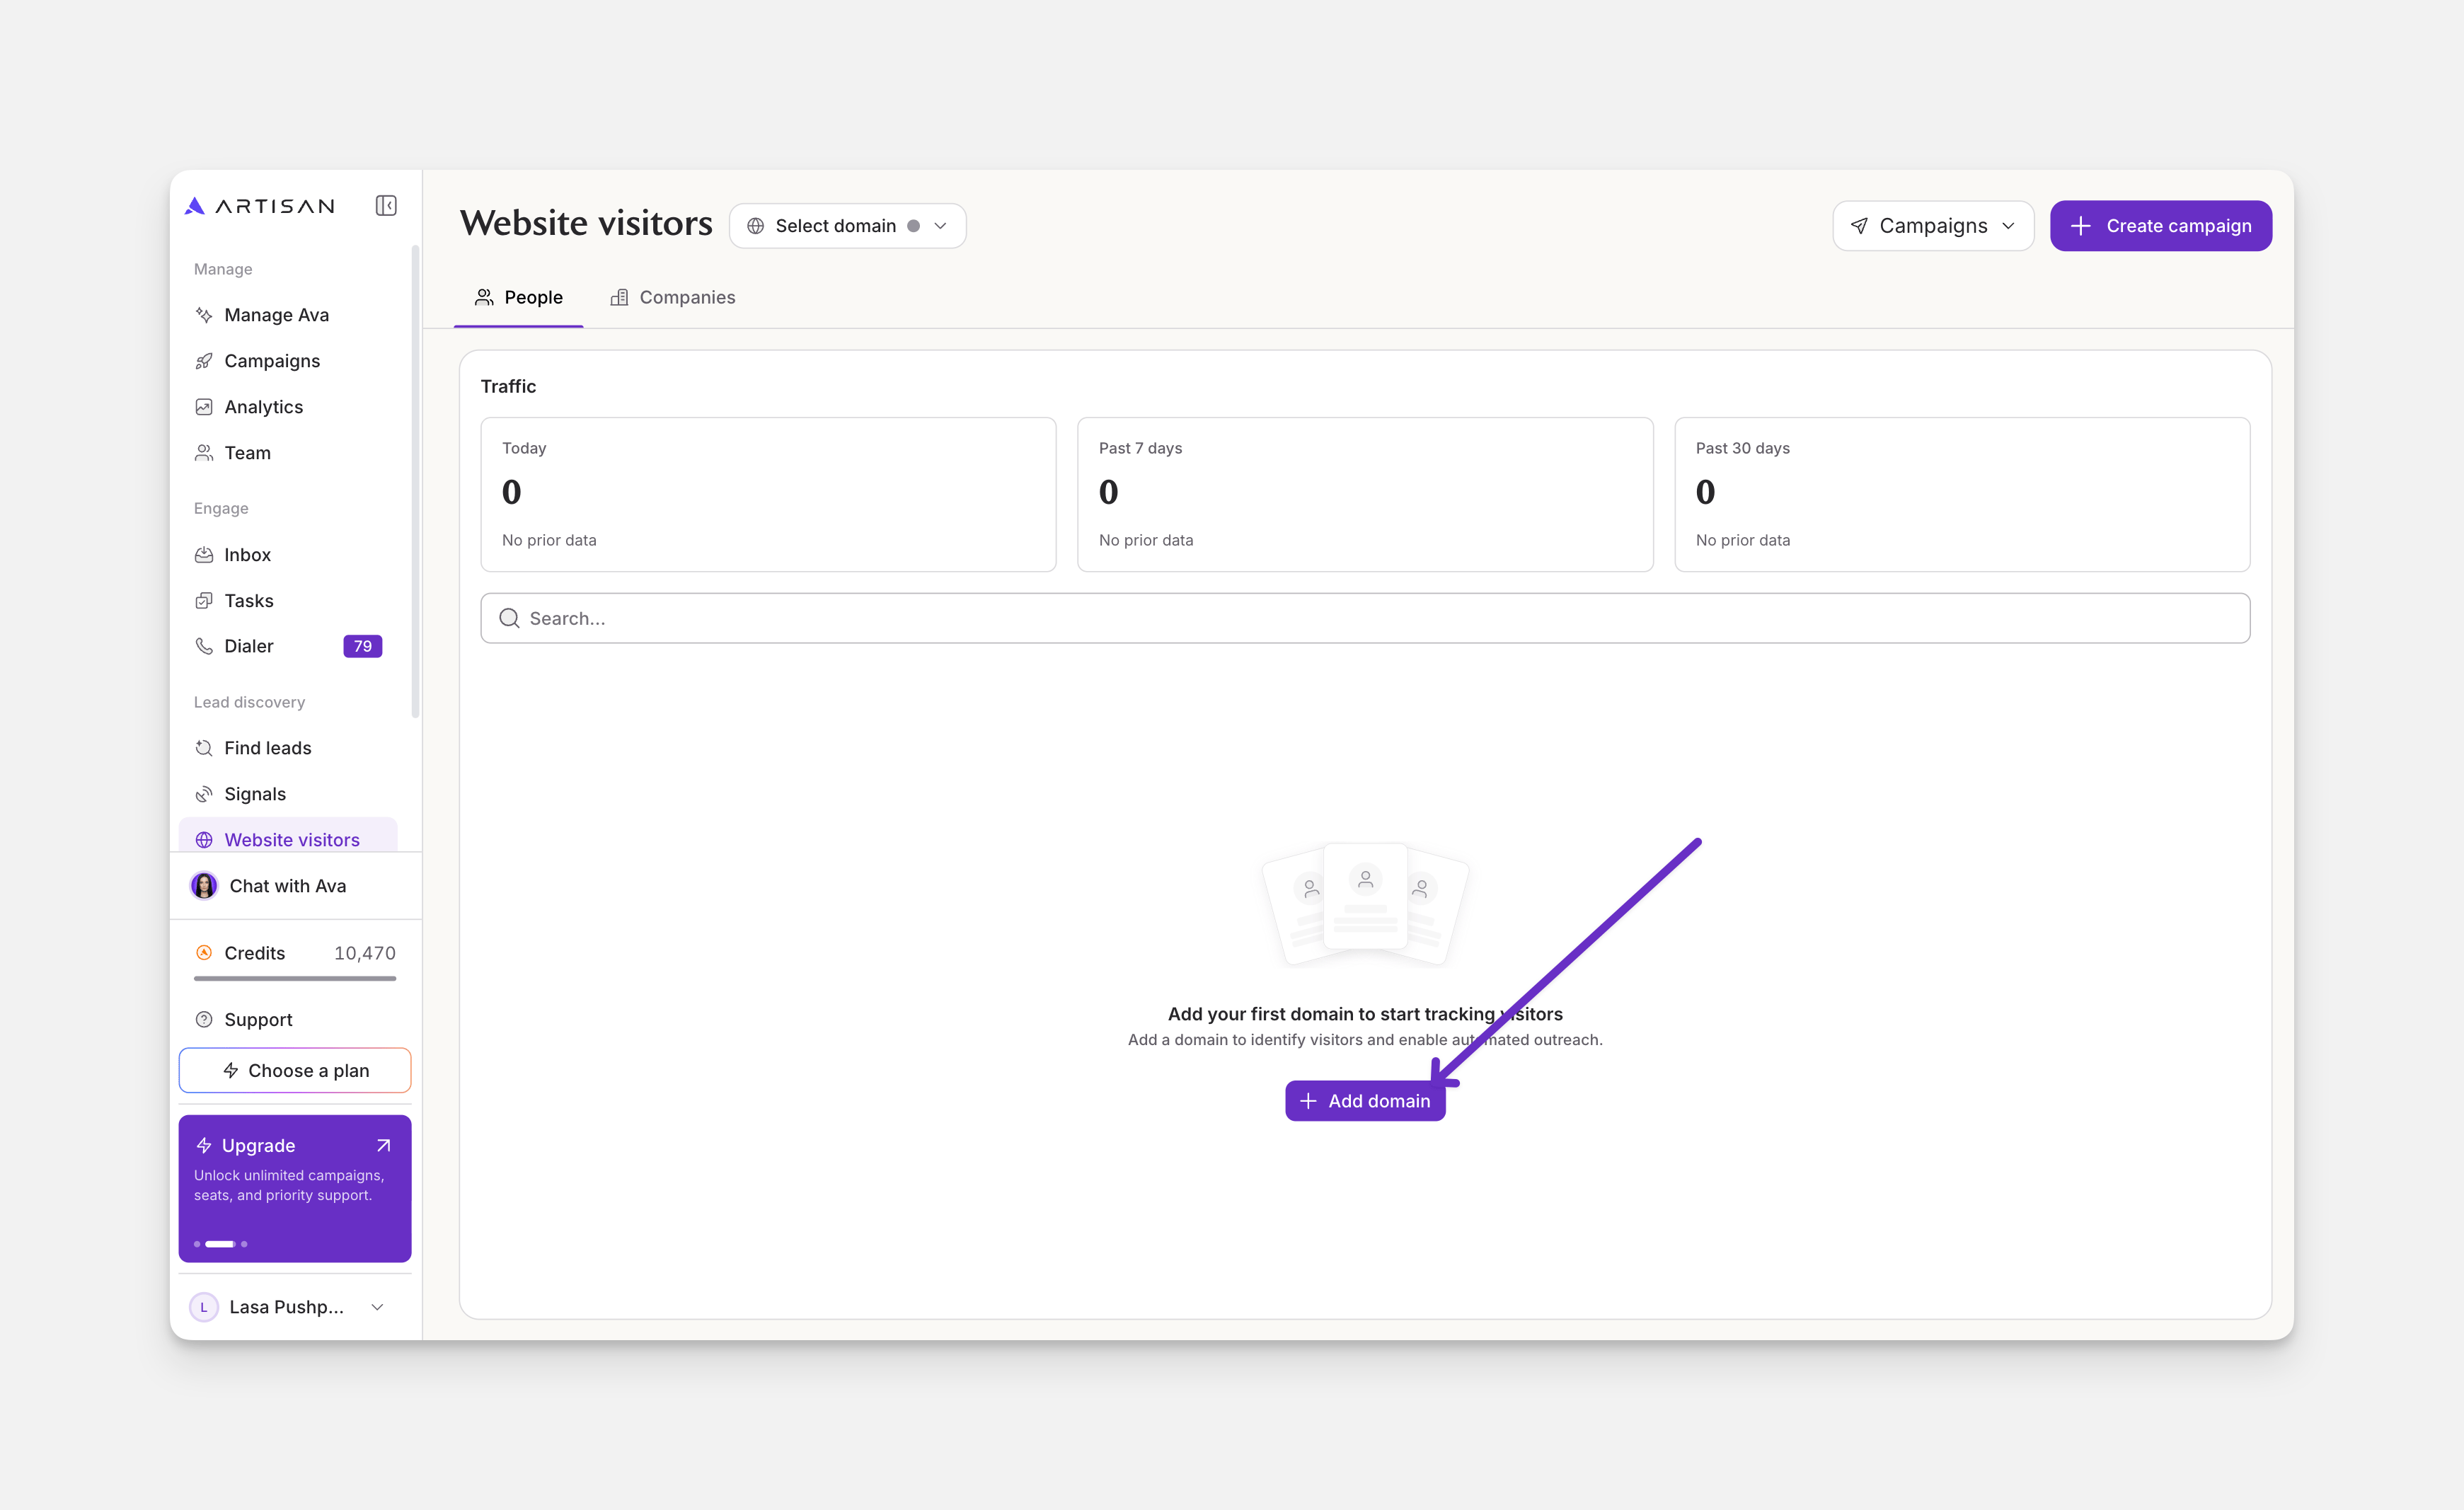This screenshot has height=1510, width=2464.
Task: Click the Dialer 79 badge
Action: point(362,646)
